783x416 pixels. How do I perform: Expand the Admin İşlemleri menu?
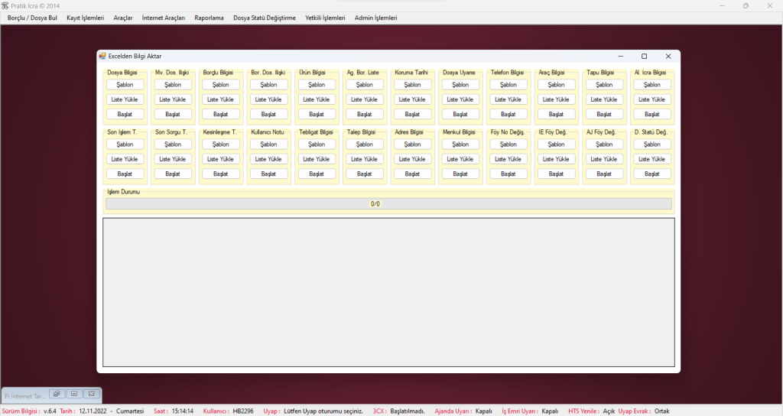(375, 18)
